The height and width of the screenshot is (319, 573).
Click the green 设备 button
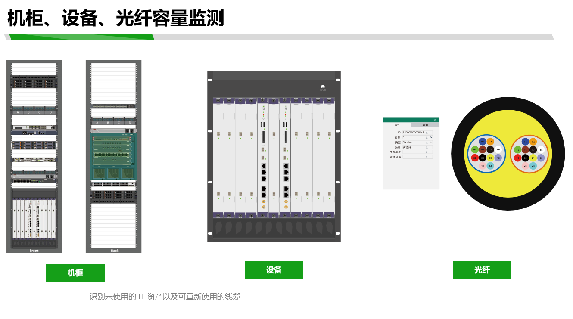click(274, 269)
